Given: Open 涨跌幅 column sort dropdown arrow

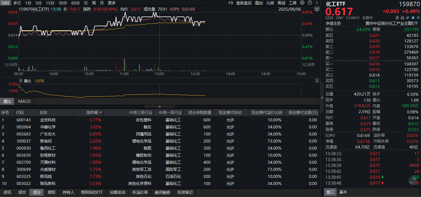Looking at the screenshot, I should 101,112.
